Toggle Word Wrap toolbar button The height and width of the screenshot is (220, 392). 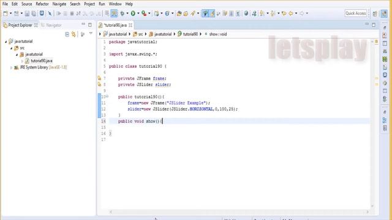(x=232, y=13)
